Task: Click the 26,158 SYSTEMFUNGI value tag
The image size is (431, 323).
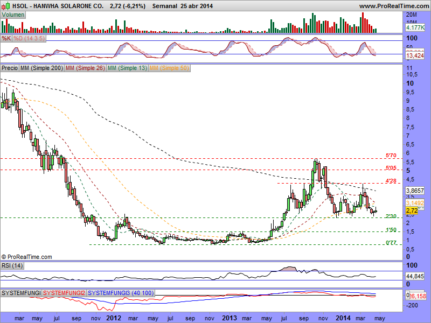Action: tap(418, 296)
